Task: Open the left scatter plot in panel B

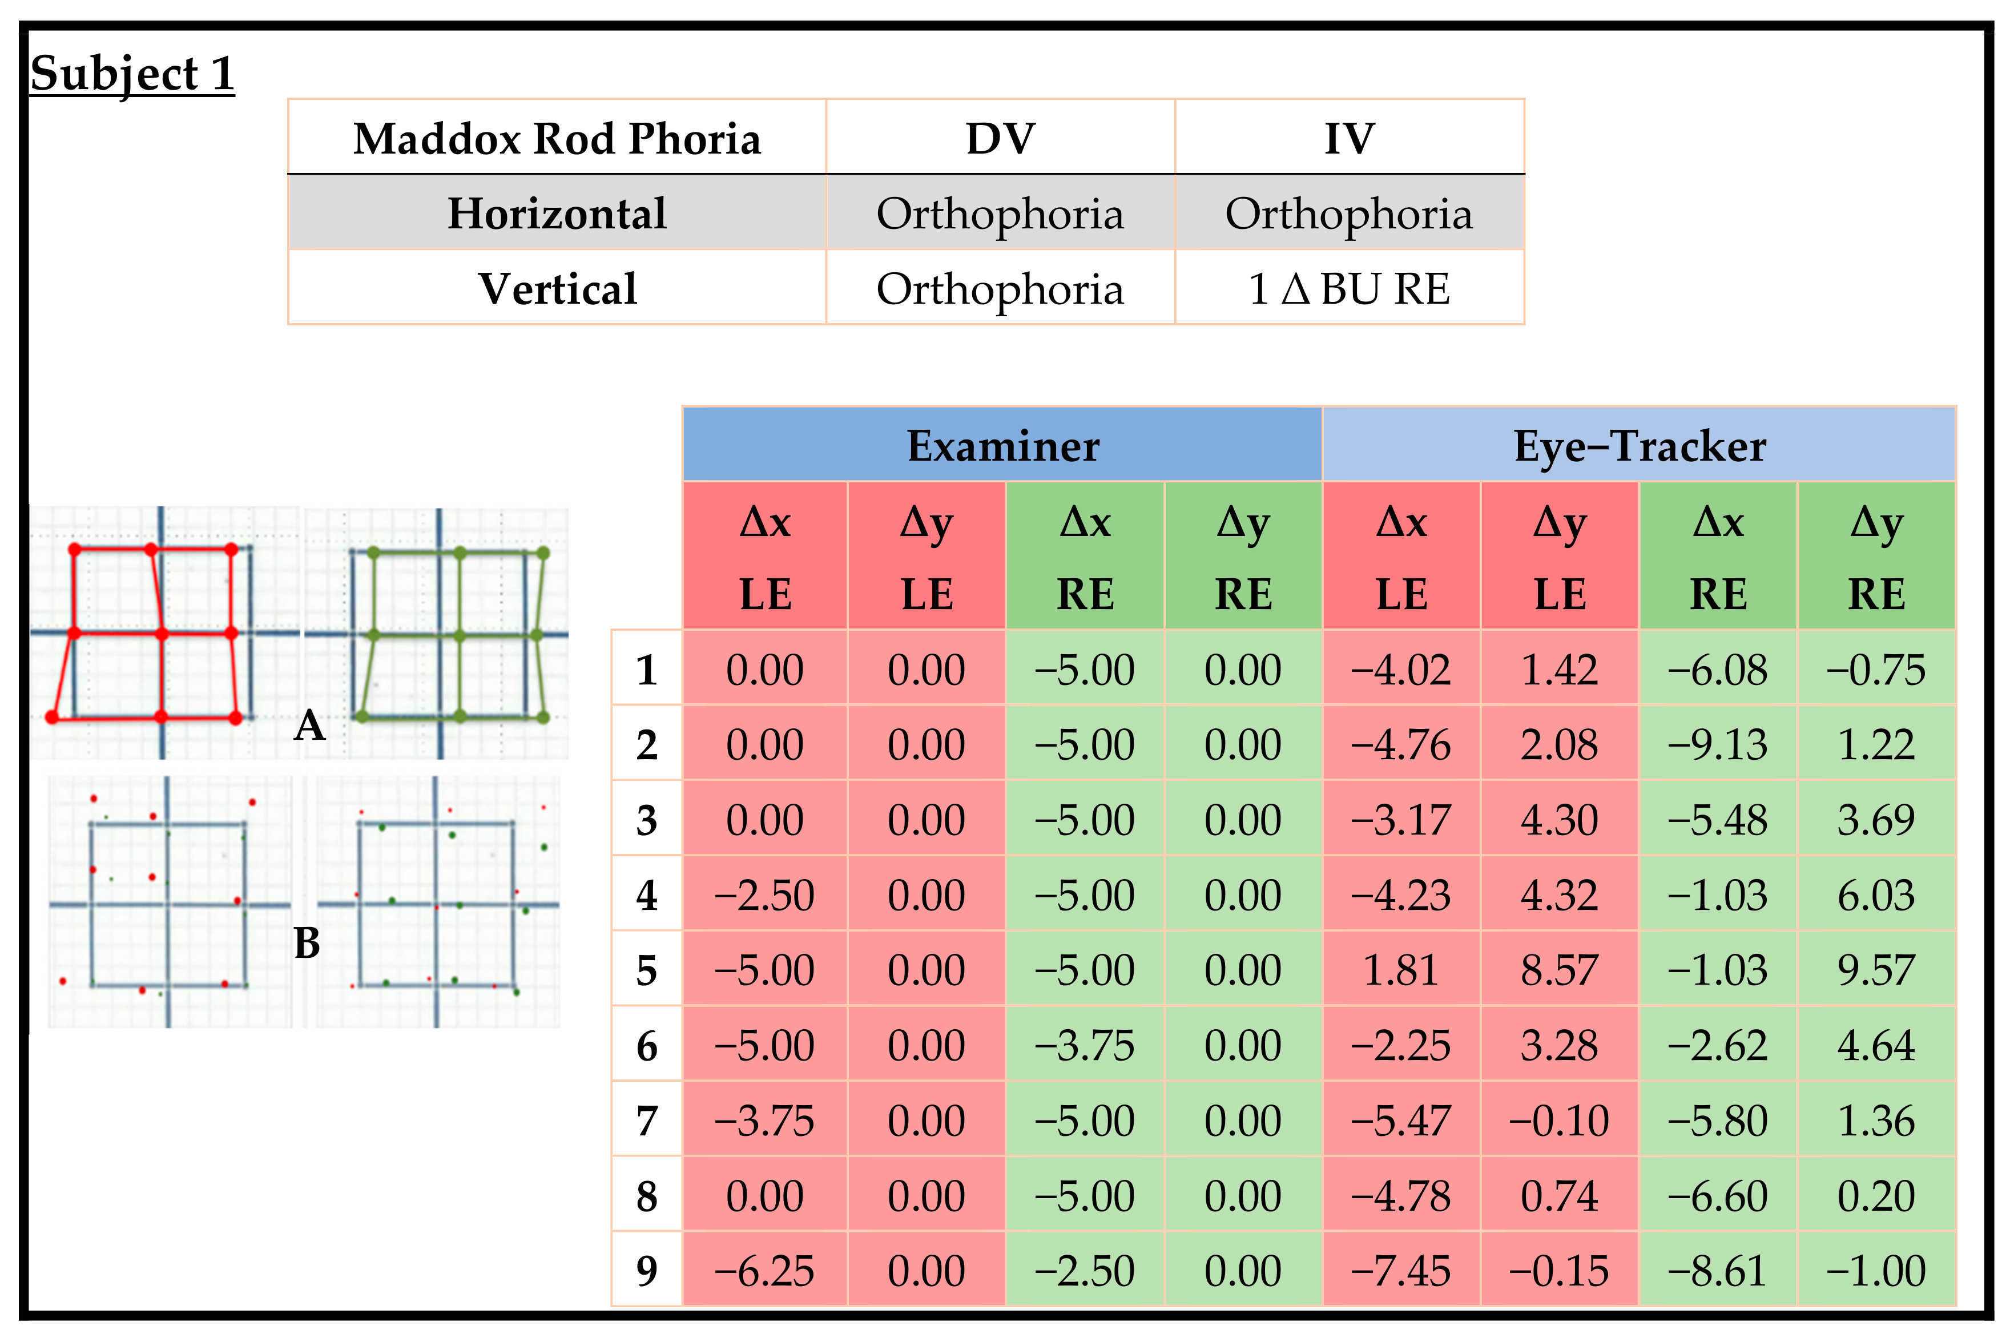Action: [x=169, y=902]
